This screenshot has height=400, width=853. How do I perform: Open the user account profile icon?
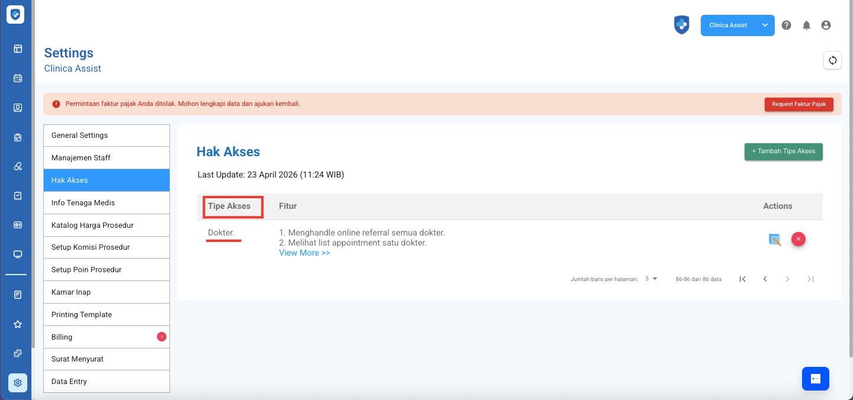pyautogui.click(x=826, y=25)
